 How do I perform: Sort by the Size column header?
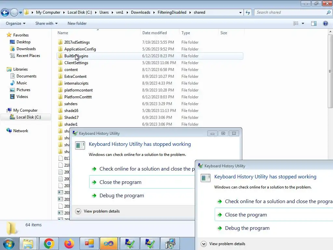point(224,33)
